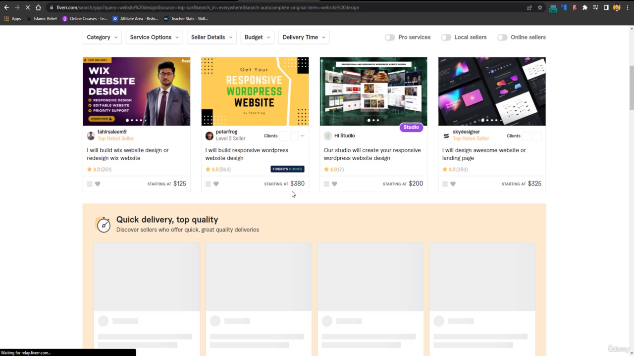The image size is (634, 356).
Task: Open list menu on Hi Studio gig
Action: (326, 184)
